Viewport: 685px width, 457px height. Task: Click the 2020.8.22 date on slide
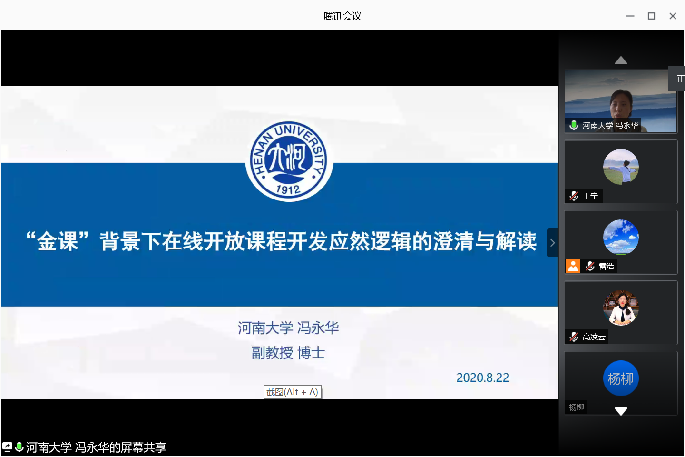[x=483, y=378]
